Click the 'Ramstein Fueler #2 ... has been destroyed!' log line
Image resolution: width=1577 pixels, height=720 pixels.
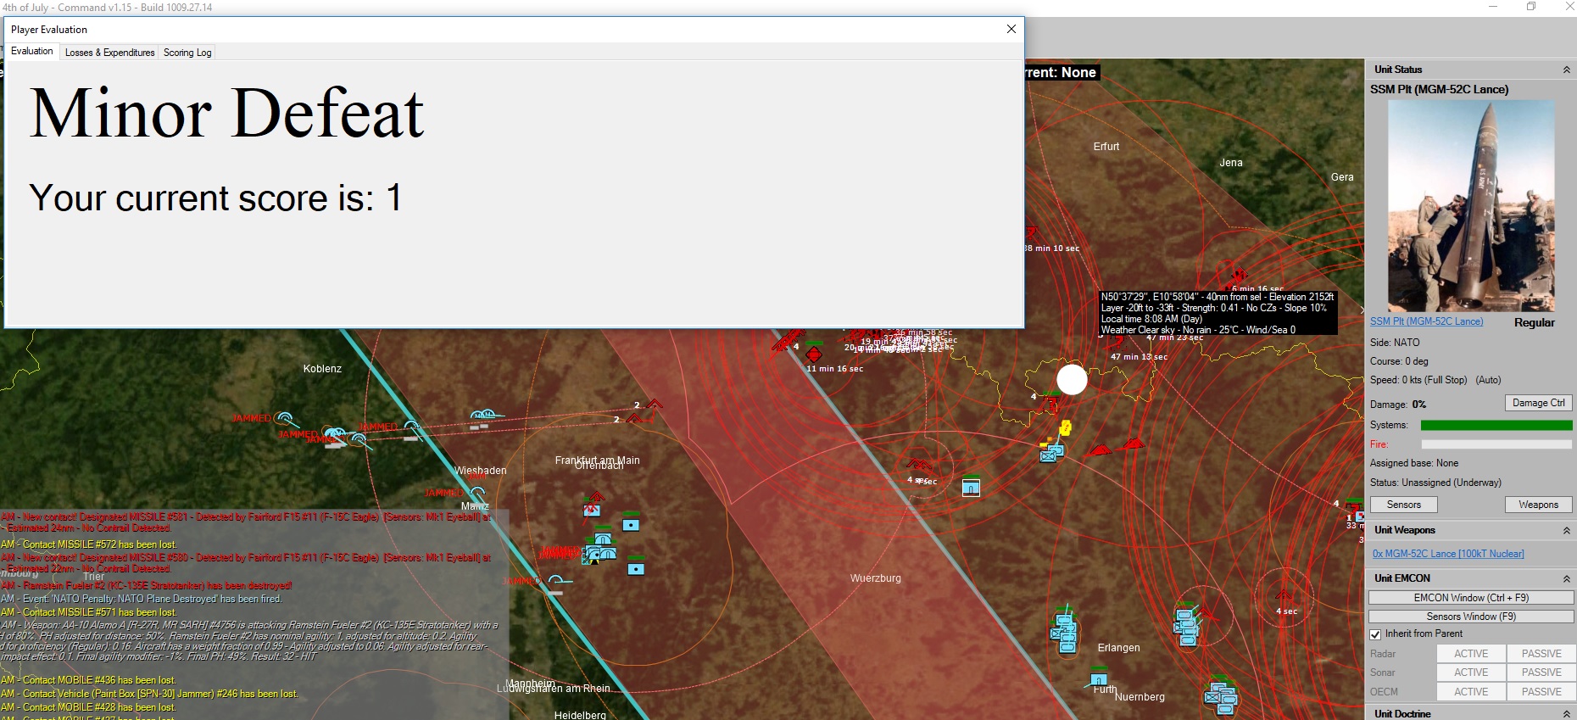146,585
